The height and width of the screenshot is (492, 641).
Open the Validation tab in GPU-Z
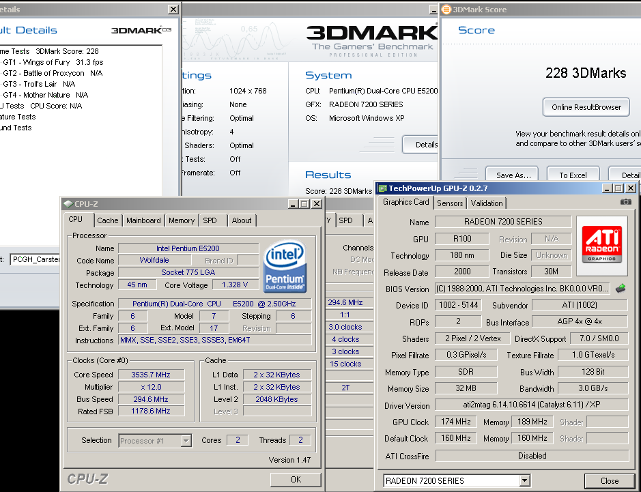pyautogui.click(x=487, y=203)
